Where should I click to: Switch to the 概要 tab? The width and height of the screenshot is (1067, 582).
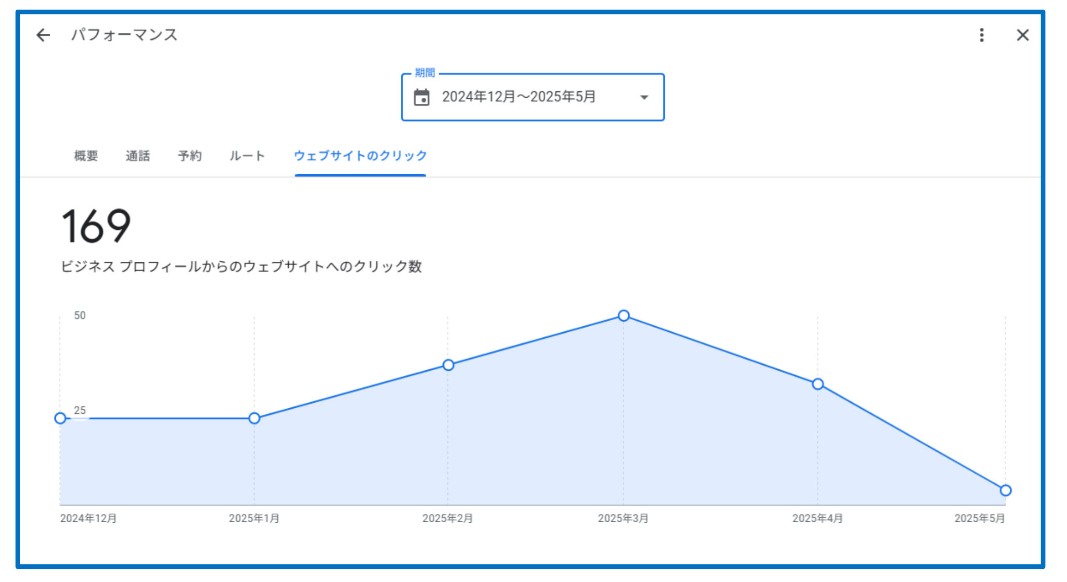click(x=86, y=156)
